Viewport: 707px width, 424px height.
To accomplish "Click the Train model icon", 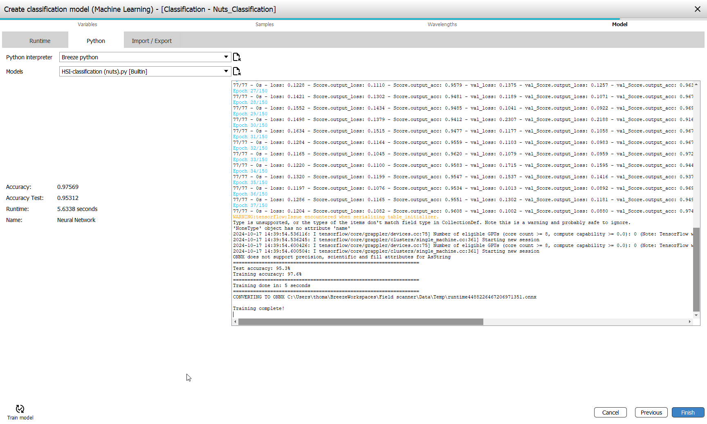I will [20, 409].
